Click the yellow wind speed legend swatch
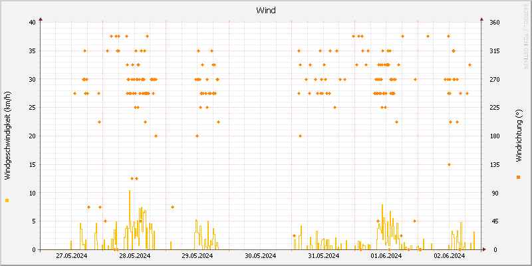 (7, 201)
